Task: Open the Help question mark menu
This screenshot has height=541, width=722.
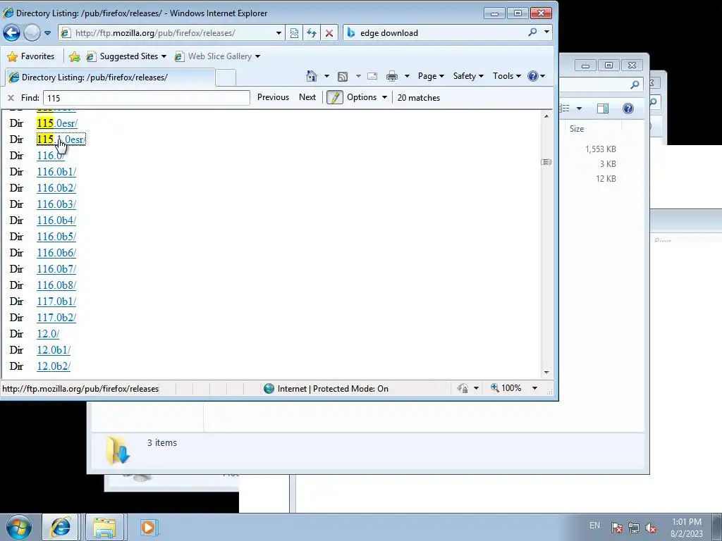Action: coord(536,76)
